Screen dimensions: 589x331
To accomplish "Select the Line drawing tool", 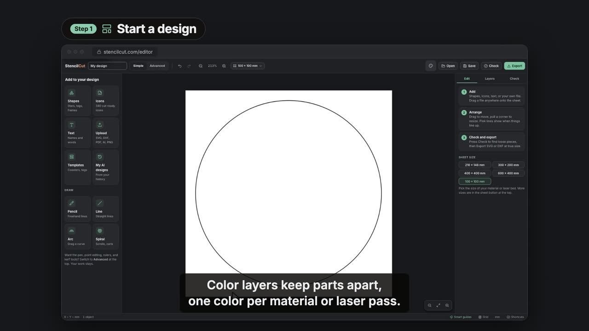I will (x=105, y=209).
